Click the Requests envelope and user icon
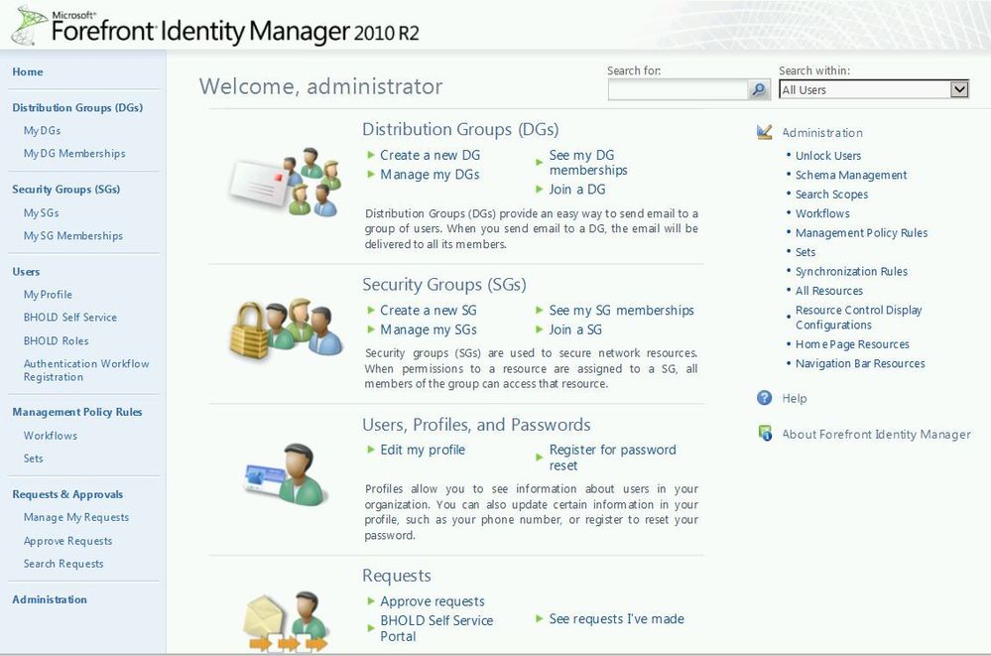Image resolution: width=991 pixels, height=656 pixels. click(289, 620)
